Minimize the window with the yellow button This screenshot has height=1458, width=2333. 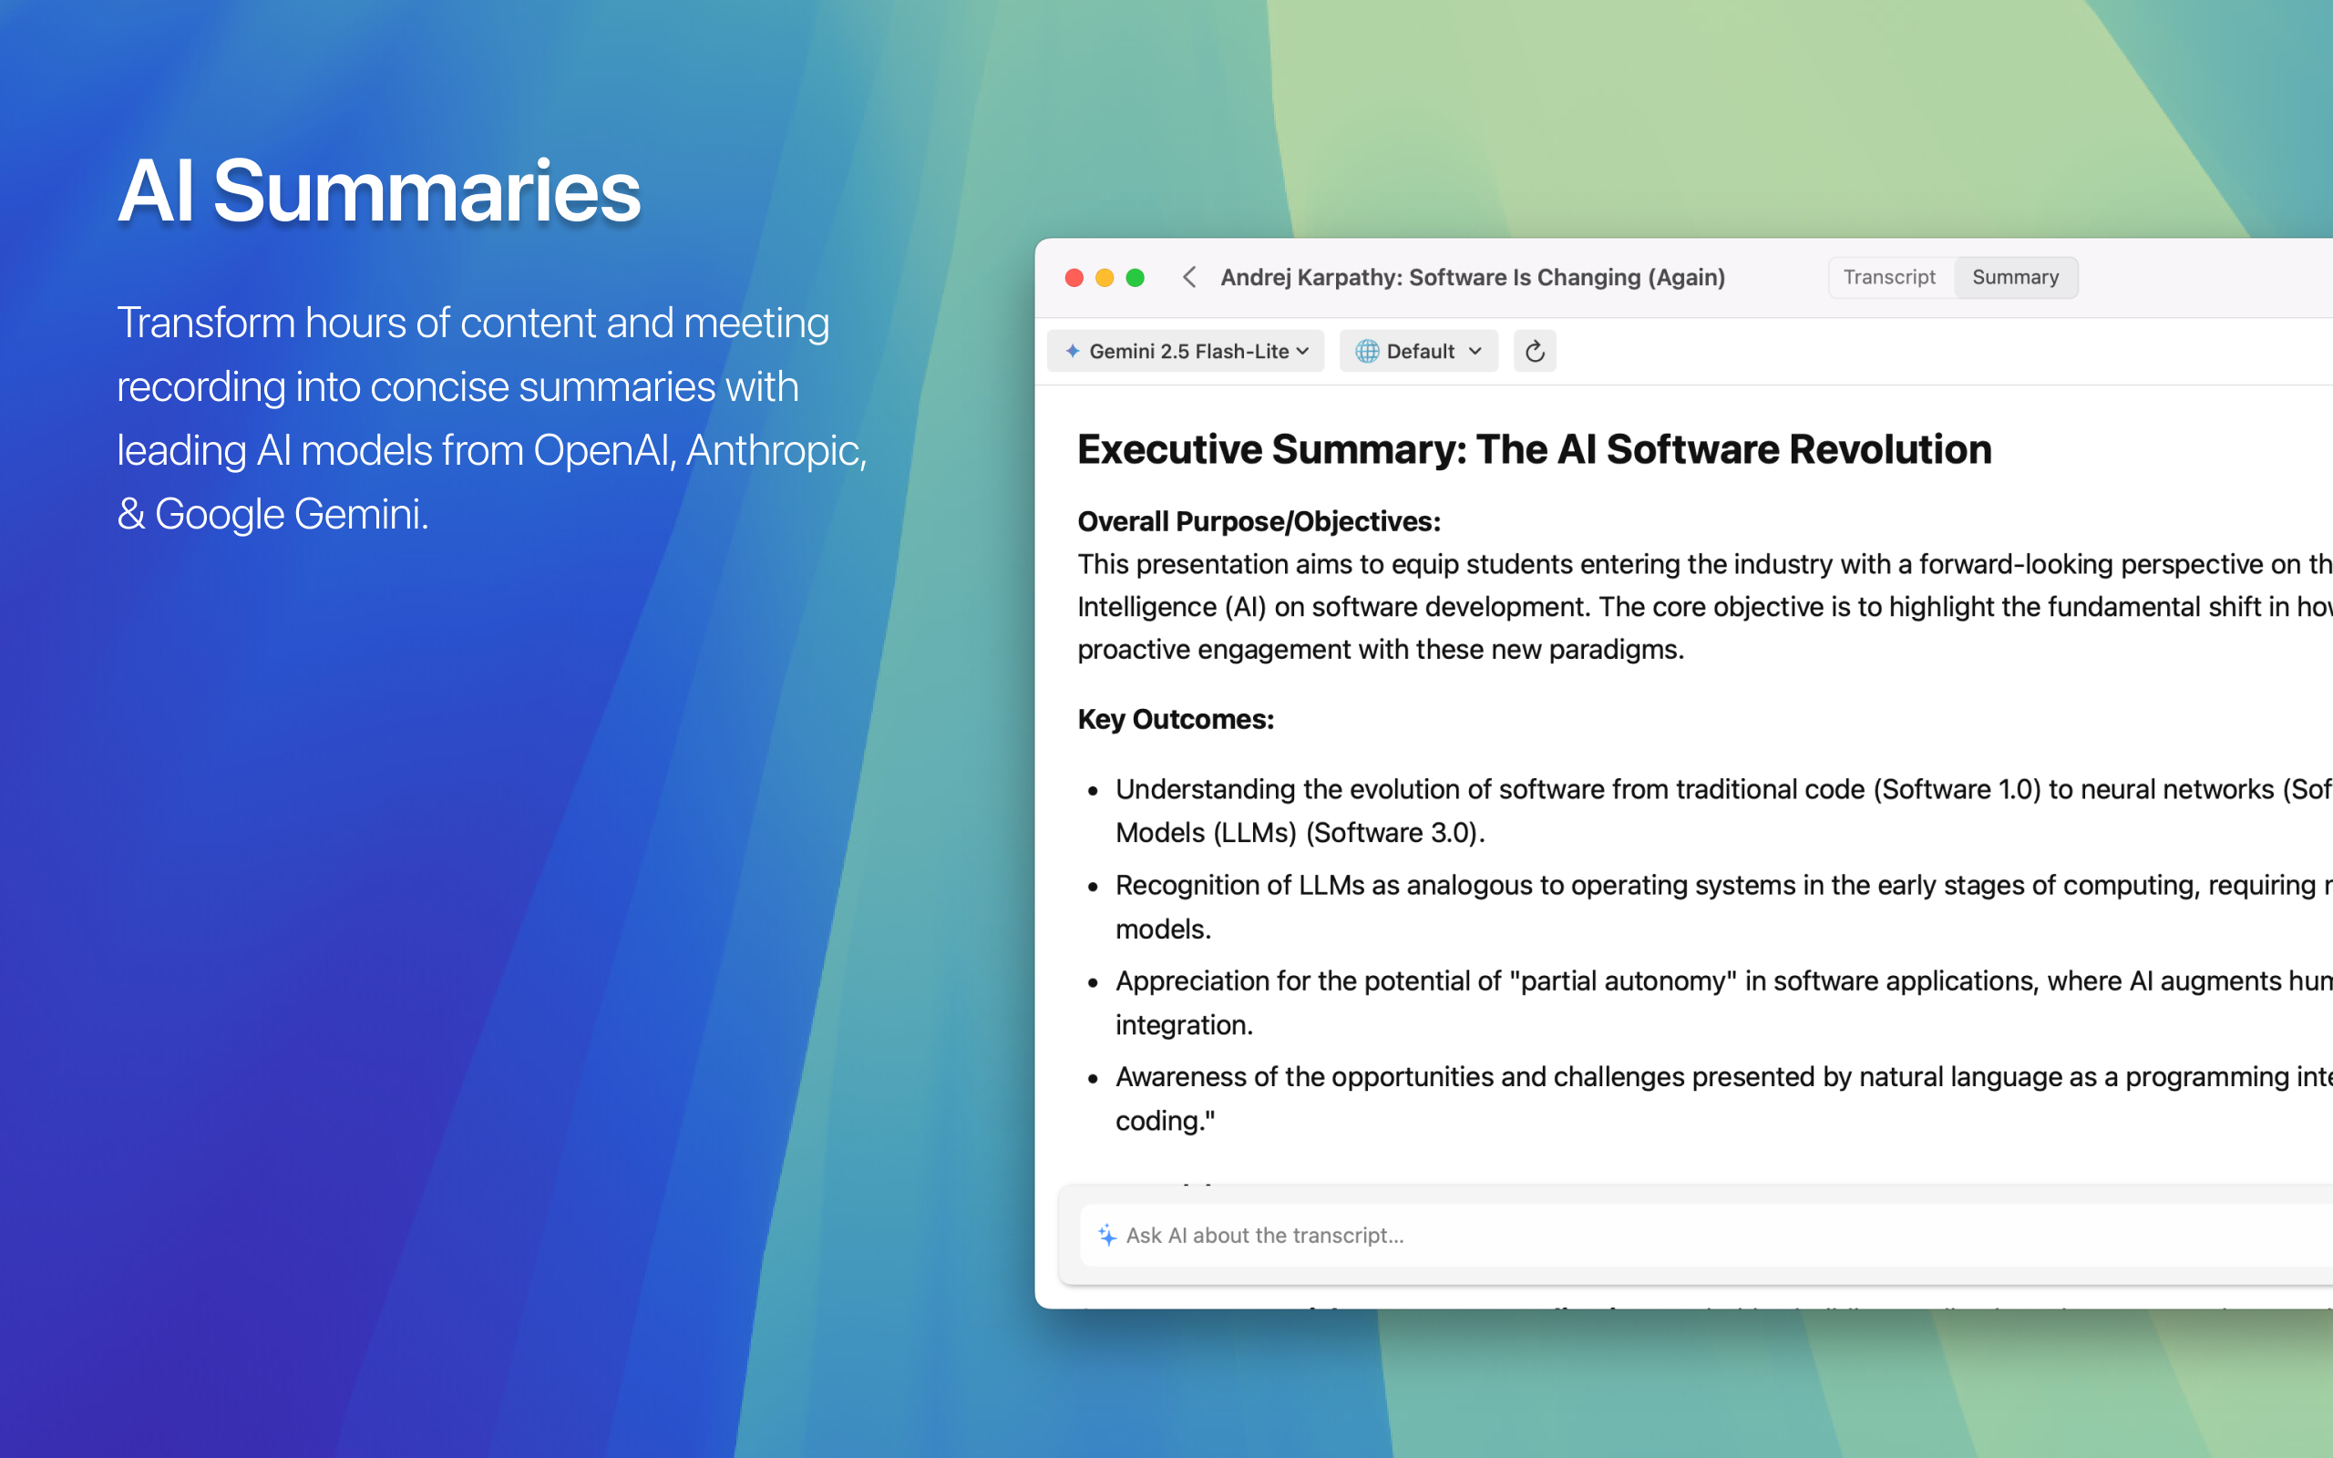[1105, 278]
